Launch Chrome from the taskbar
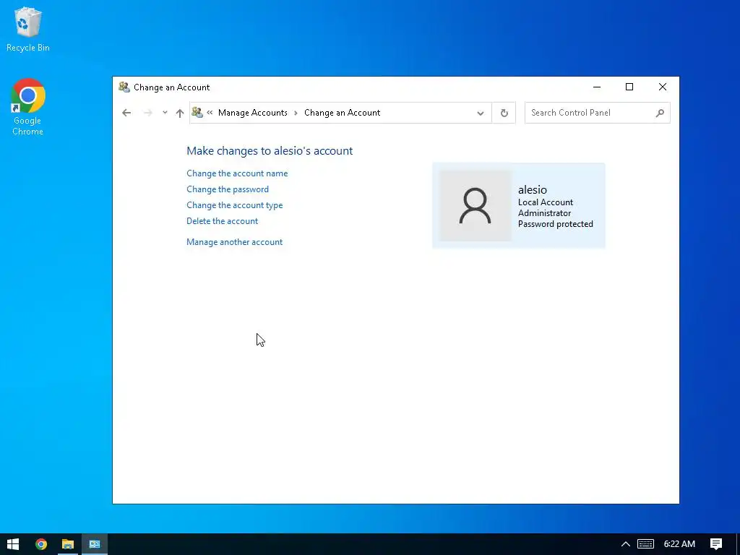740x555 pixels. point(41,544)
